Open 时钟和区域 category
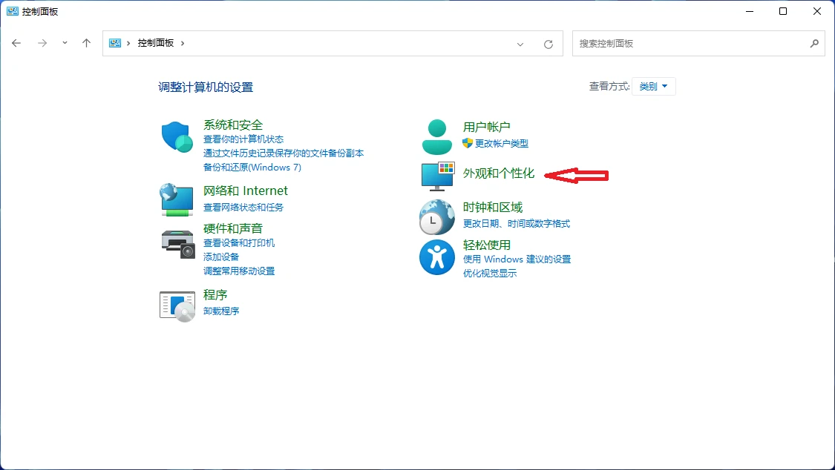The height and width of the screenshot is (470, 835). 493,208
